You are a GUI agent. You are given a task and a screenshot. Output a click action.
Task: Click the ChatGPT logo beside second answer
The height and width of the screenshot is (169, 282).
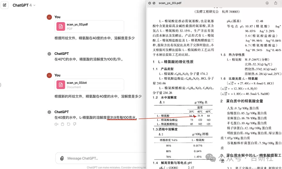point(49,112)
